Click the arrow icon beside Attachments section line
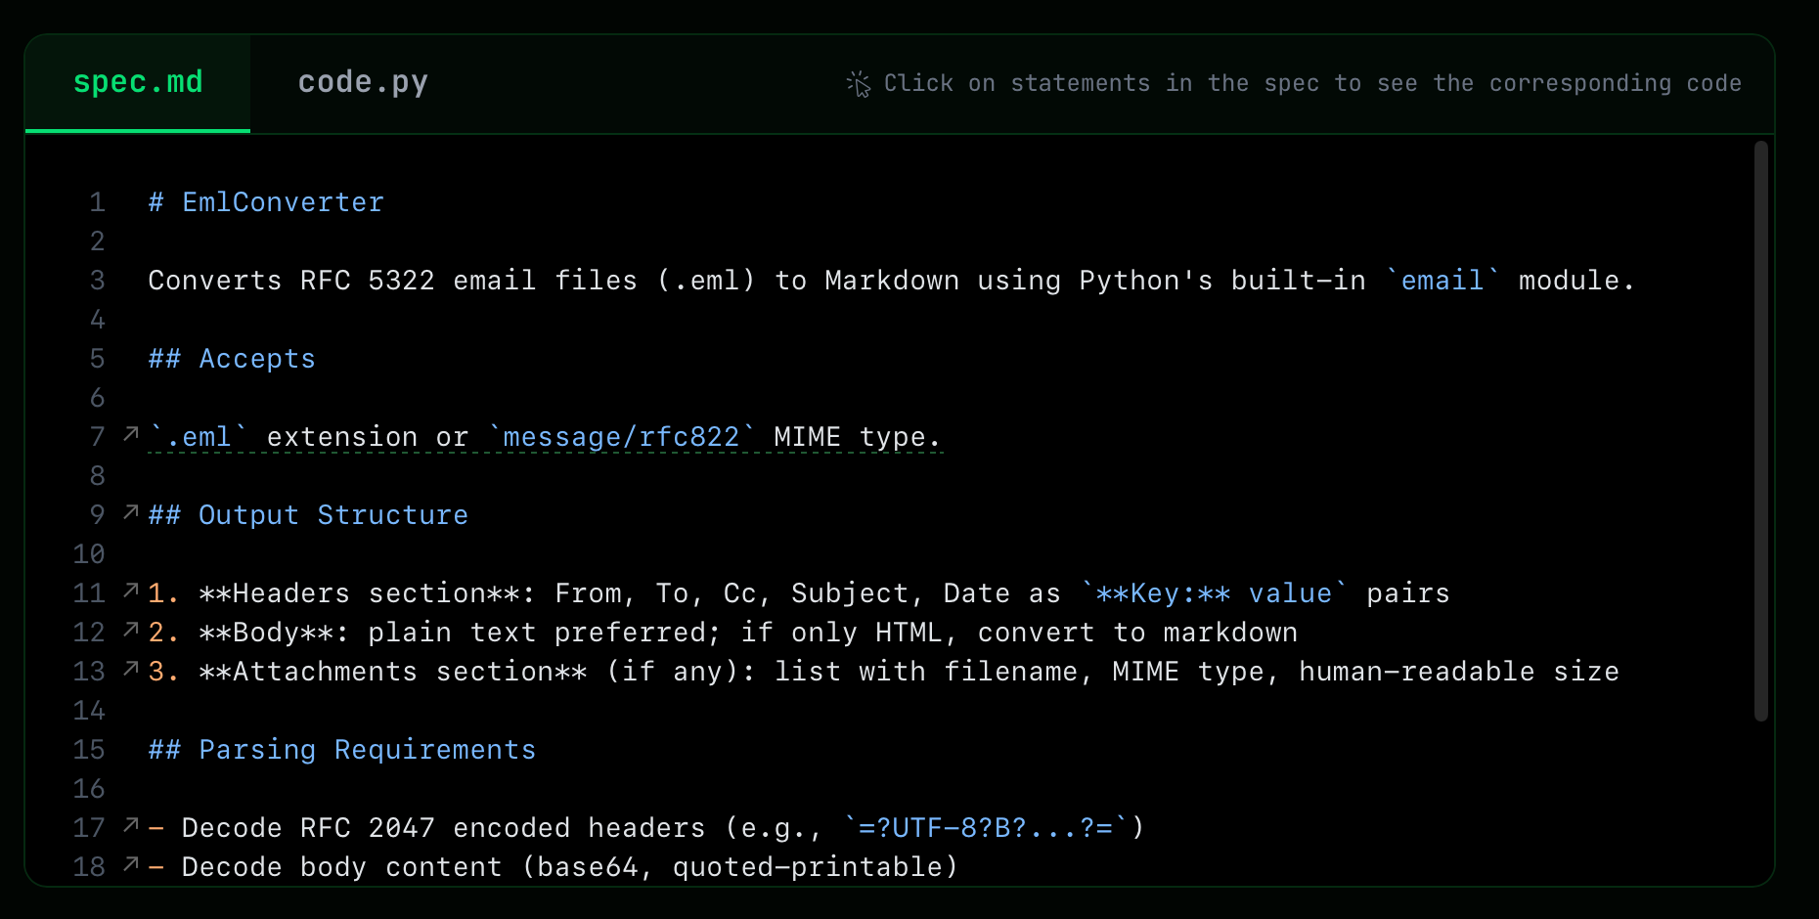1819x919 pixels. click(131, 669)
